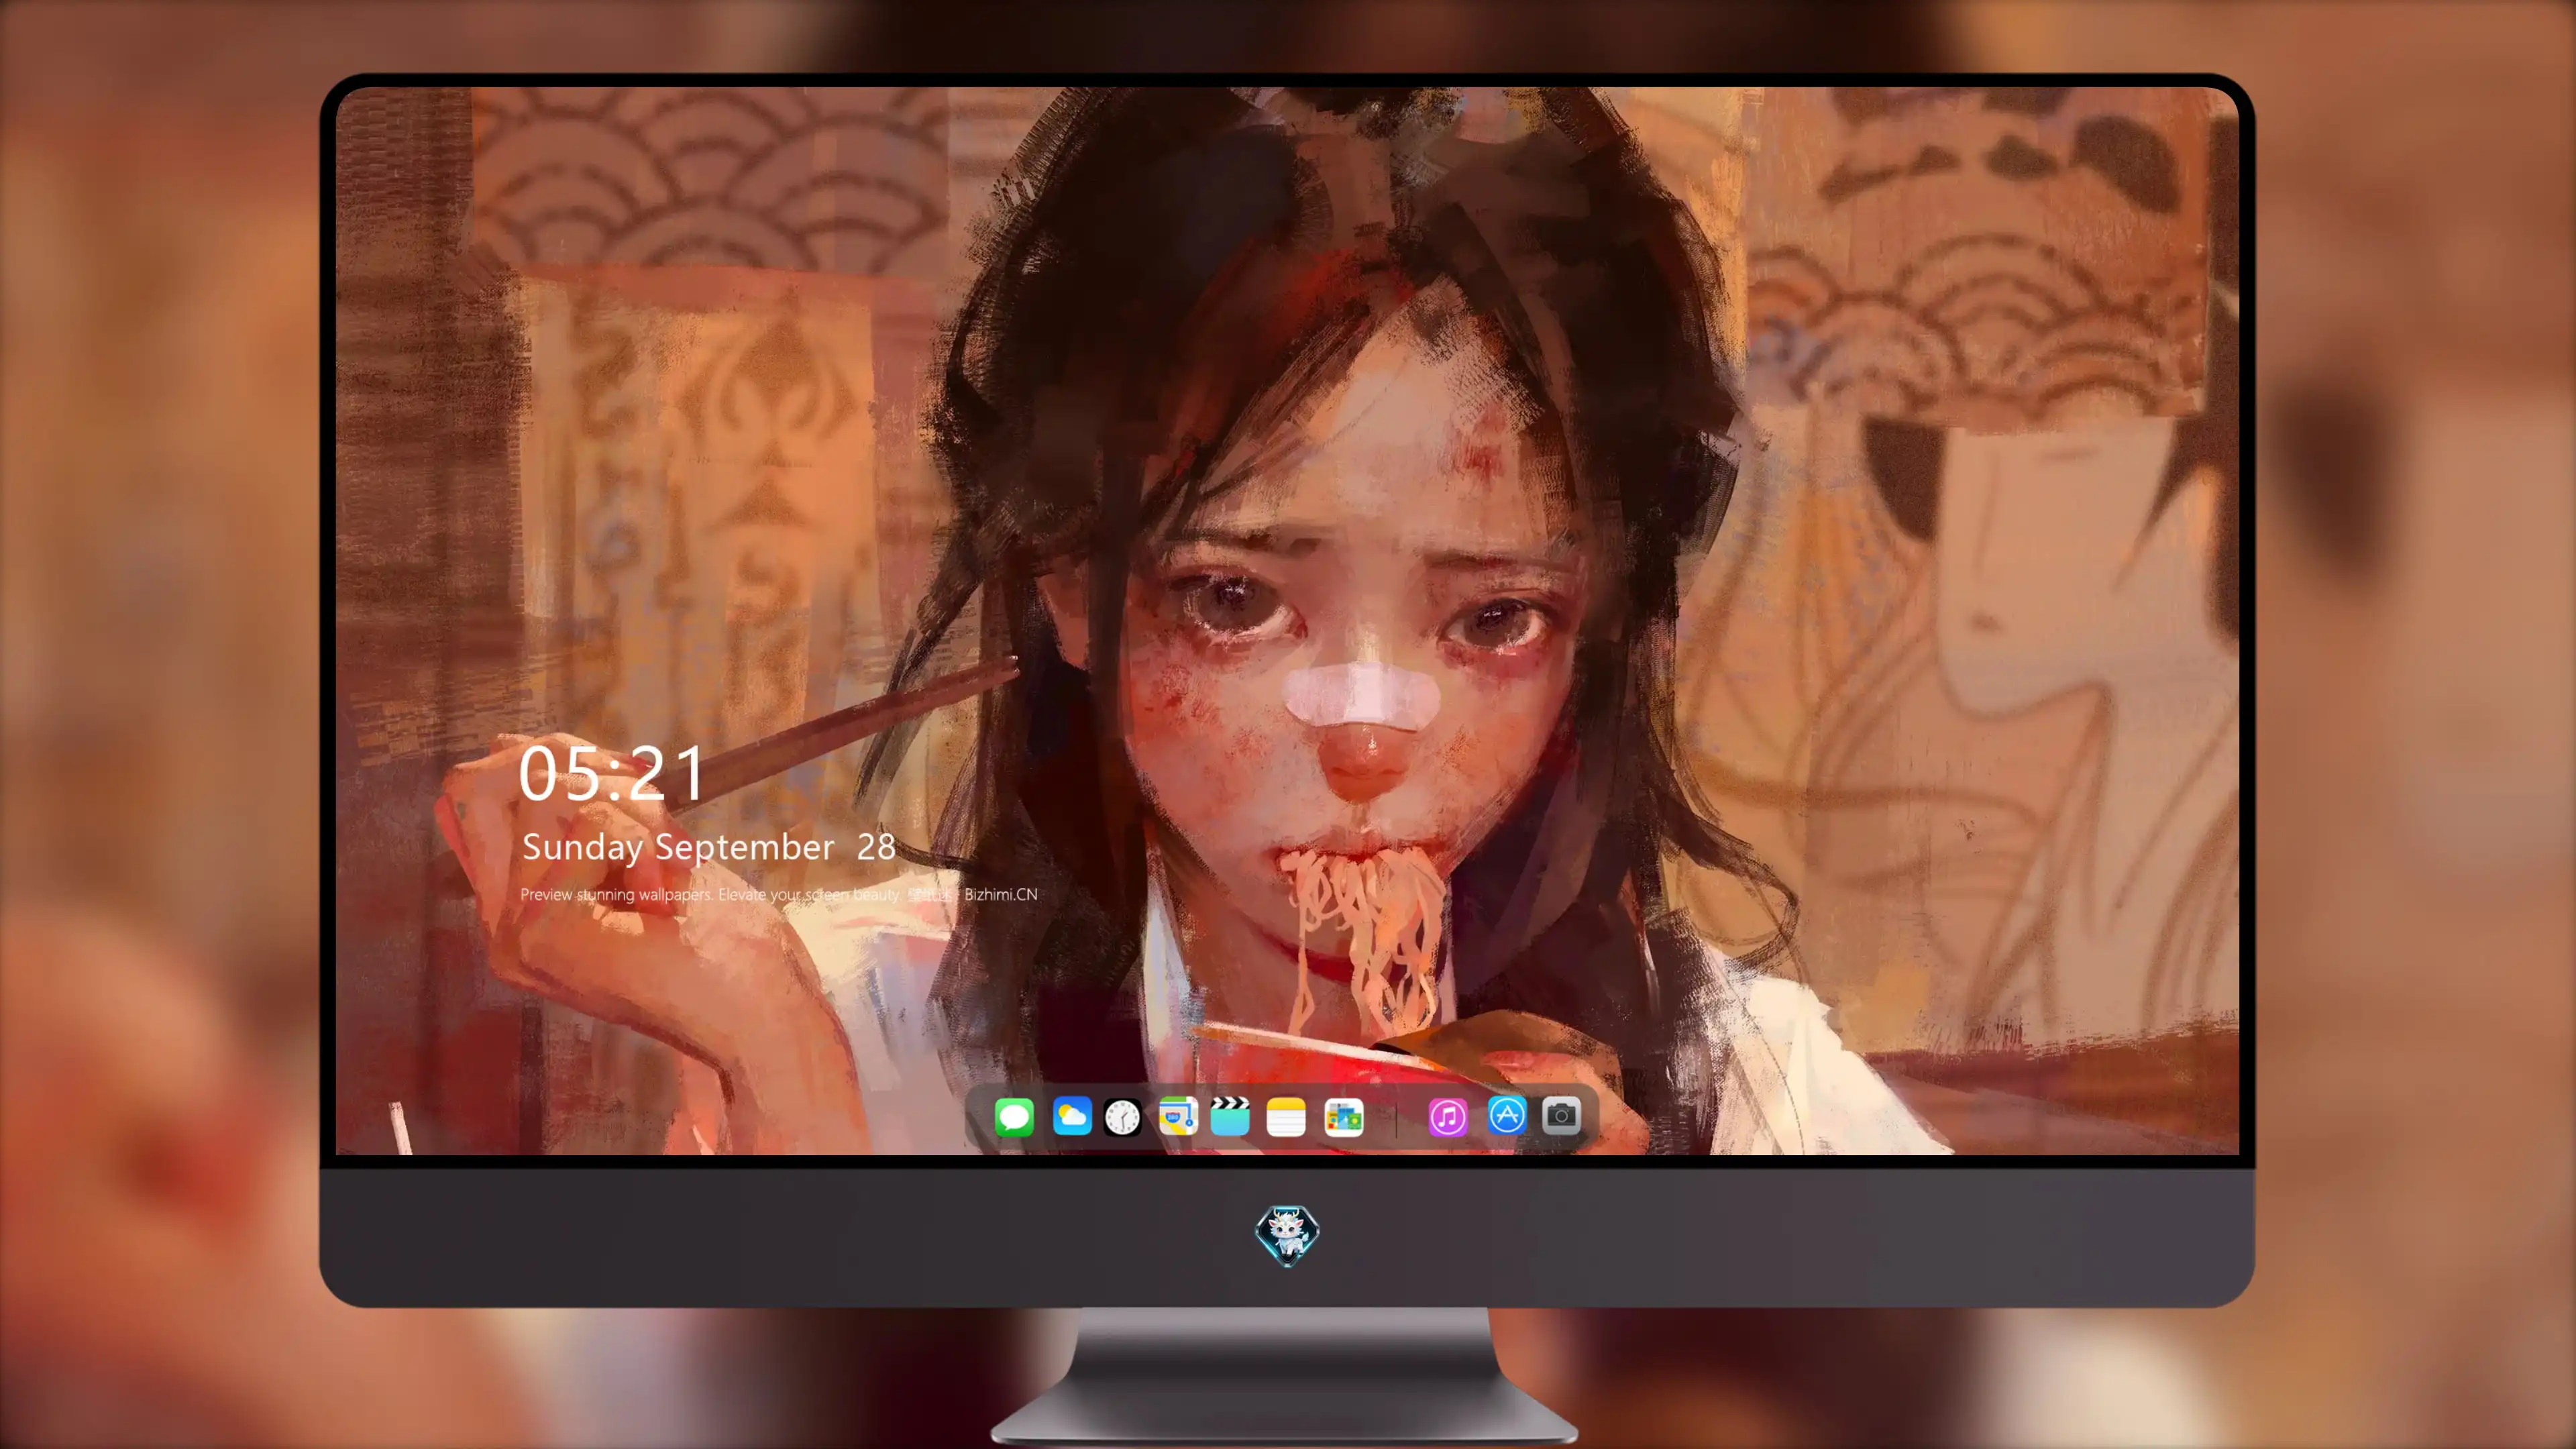The height and width of the screenshot is (1449, 2576).
Task: Open the App Store icon
Action: tap(1507, 1115)
